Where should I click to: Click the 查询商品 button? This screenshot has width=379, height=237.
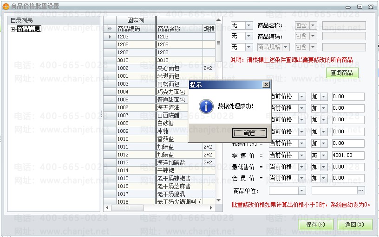point(341,73)
